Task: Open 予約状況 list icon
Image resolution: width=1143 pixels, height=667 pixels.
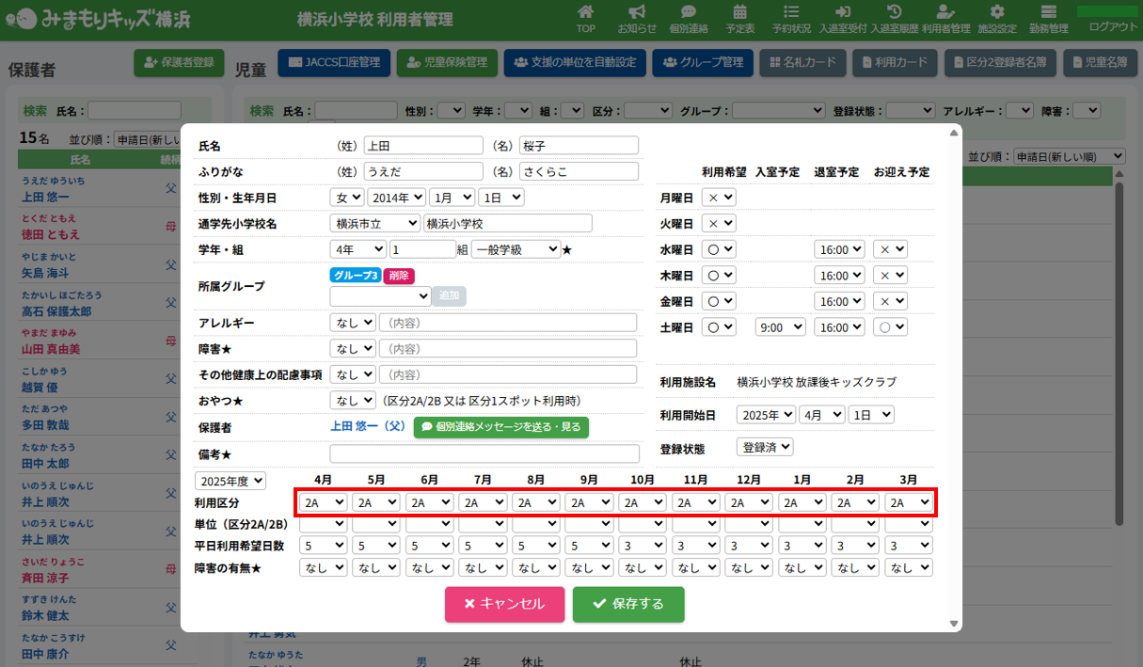Action: tap(791, 18)
